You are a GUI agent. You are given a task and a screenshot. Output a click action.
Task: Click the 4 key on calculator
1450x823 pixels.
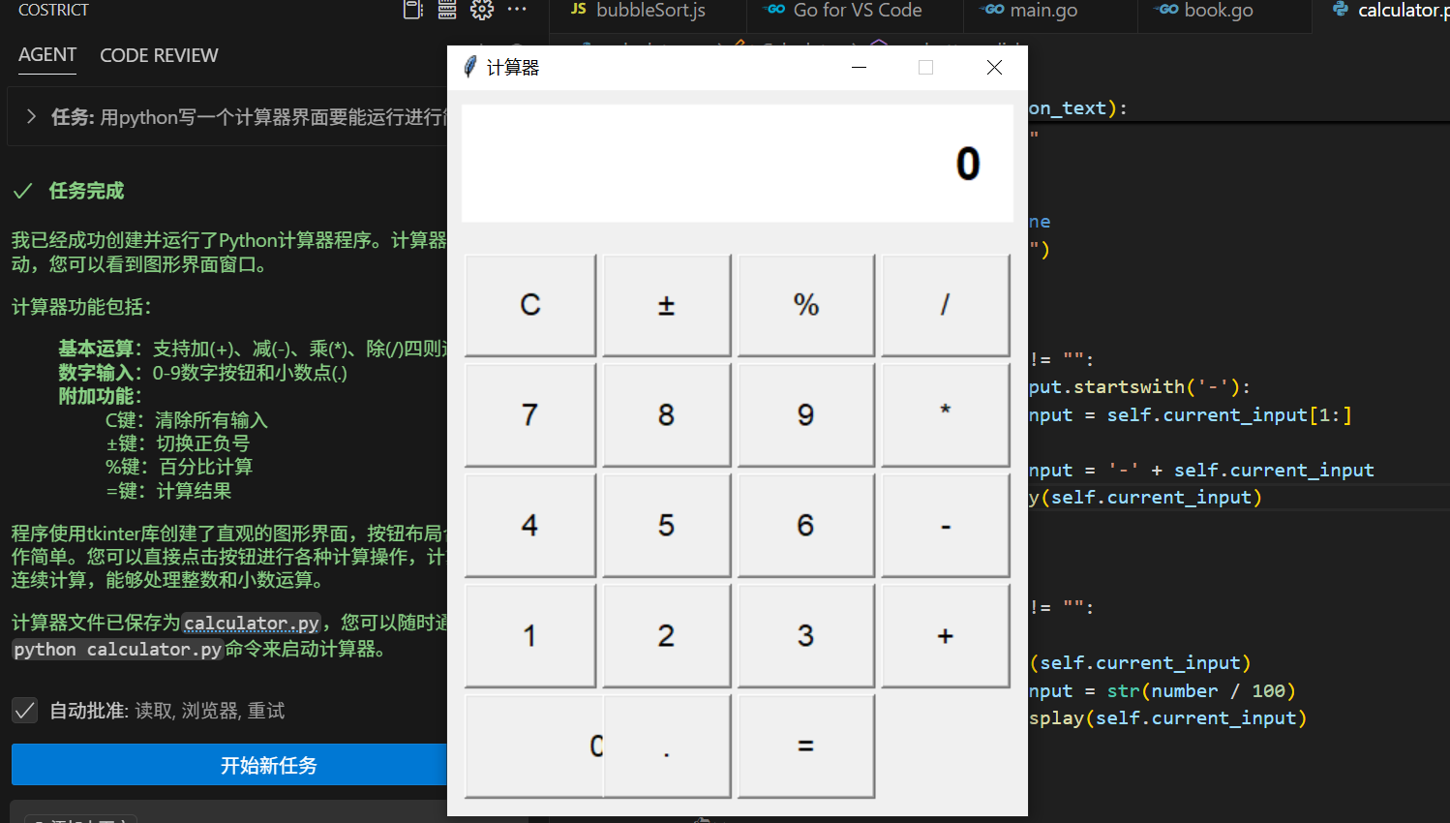529,526
